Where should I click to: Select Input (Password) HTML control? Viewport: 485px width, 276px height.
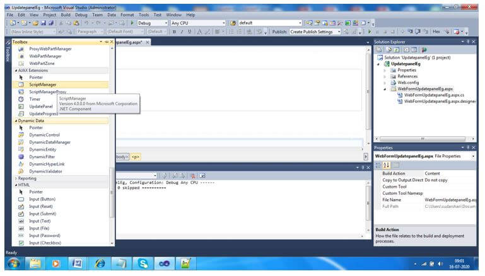click(x=45, y=236)
